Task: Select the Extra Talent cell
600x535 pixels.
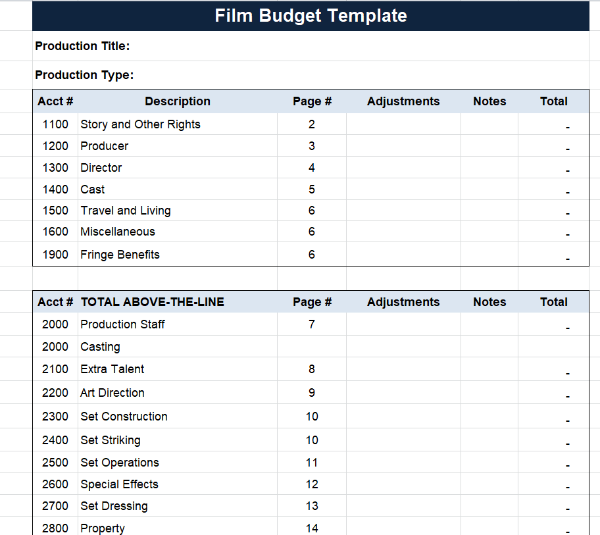Action: coord(113,369)
